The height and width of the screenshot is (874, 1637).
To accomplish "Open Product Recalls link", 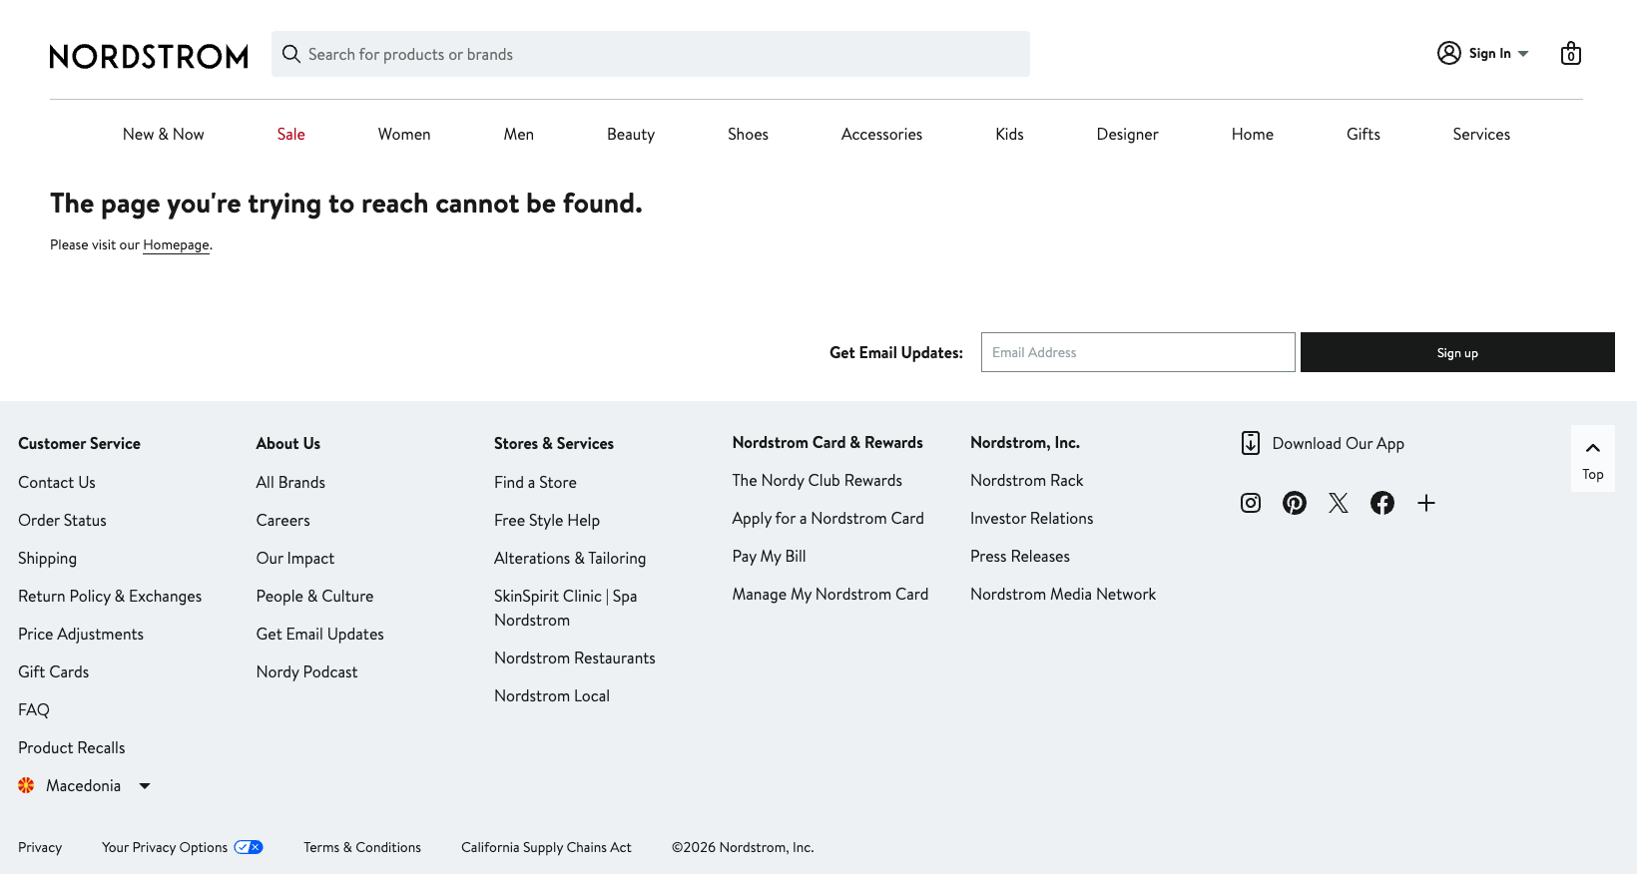I will (72, 747).
